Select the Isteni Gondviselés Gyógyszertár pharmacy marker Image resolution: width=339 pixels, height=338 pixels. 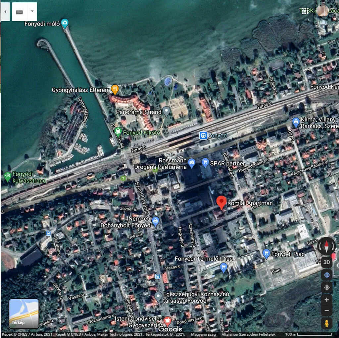(167, 321)
